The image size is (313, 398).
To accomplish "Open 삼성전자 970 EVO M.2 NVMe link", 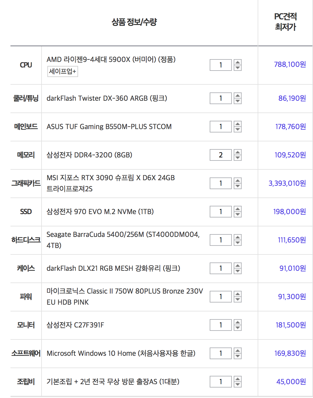I will tap(100, 212).
